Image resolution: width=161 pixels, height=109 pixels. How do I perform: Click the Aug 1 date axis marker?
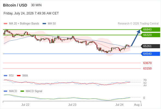tap(138, 105)
